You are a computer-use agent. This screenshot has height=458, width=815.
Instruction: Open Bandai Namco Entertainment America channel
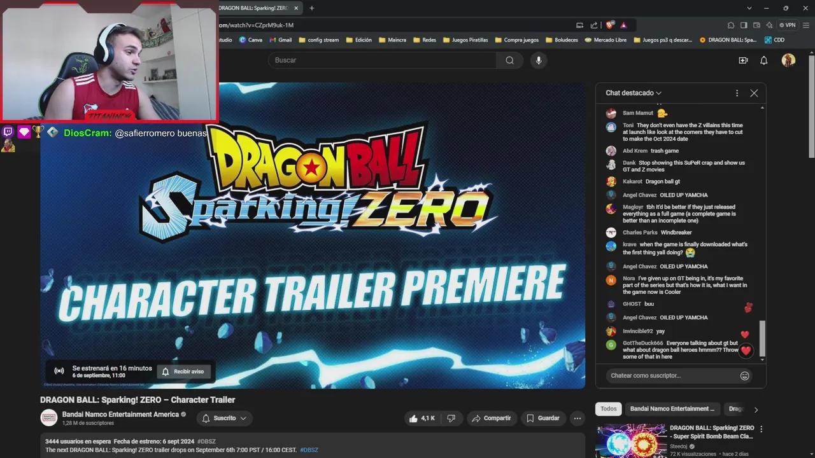coord(120,415)
